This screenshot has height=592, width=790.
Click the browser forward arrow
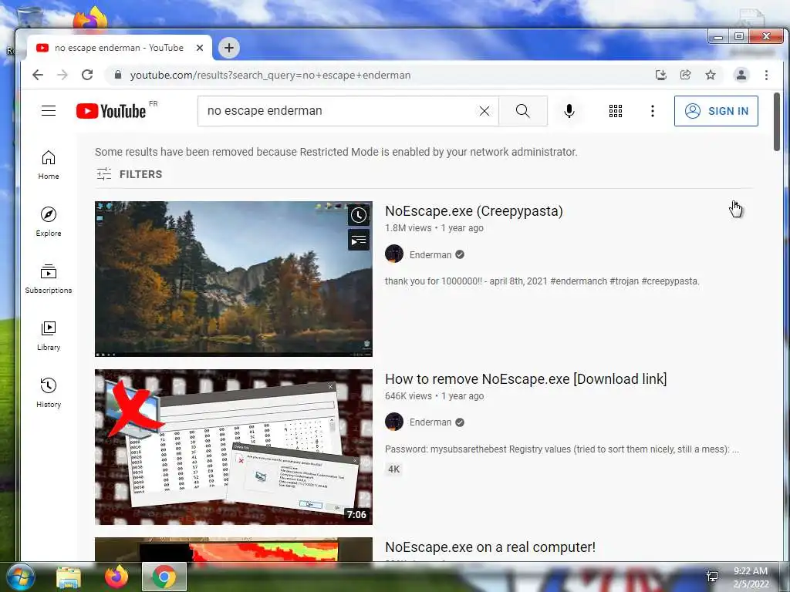[x=62, y=75]
